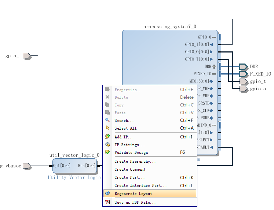This screenshot has width=274, height=210.
Task: Click the SRSTB pin label
Action: point(204,103)
